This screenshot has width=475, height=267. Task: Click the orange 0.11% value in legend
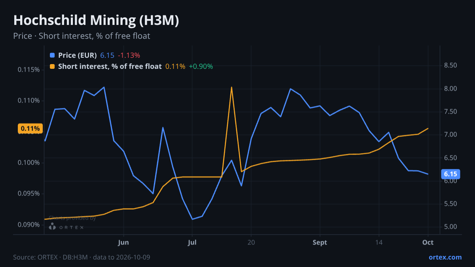(x=175, y=66)
